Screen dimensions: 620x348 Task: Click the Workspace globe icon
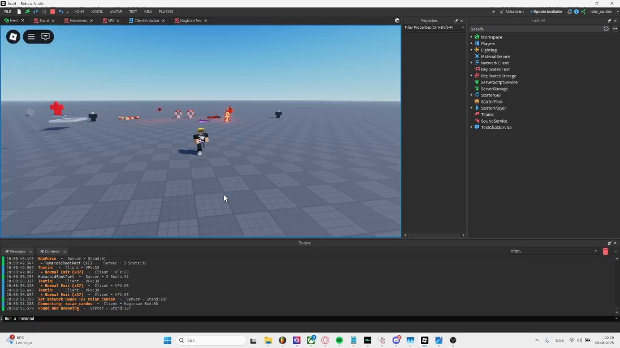477,37
